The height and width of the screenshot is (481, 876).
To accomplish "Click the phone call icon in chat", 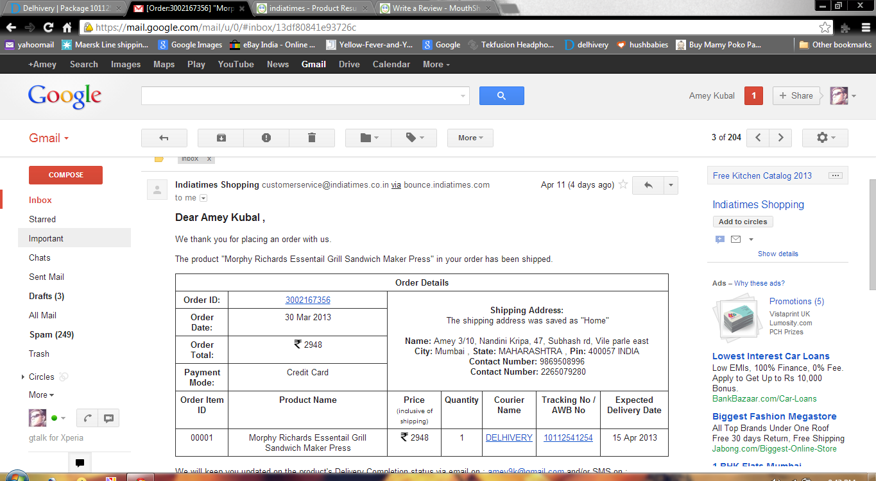I will pyautogui.click(x=87, y=418).
